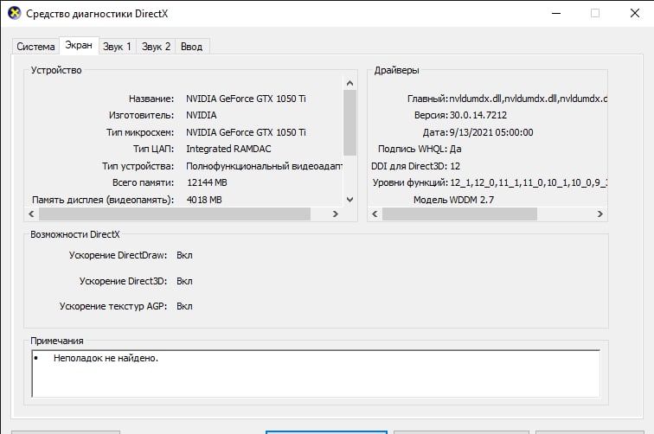Click the Главный driver nvldumdx.dll value
Image resolution: width=654 pixels, height=434 pixels.
[528, 99]
